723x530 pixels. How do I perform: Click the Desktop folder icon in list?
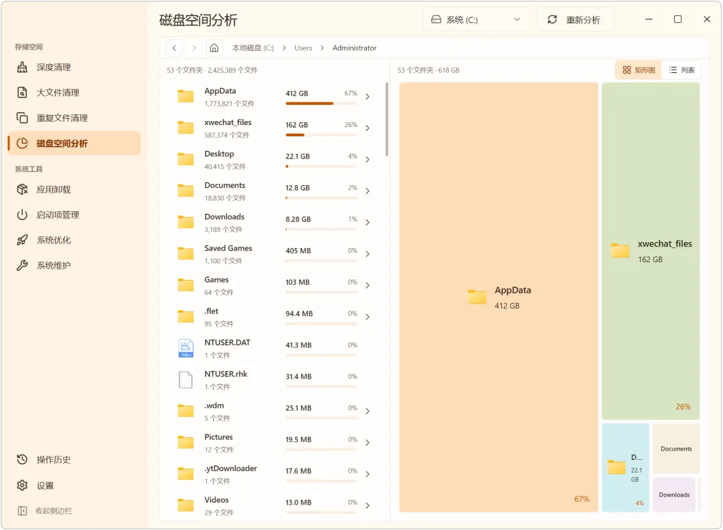[186, 159]
